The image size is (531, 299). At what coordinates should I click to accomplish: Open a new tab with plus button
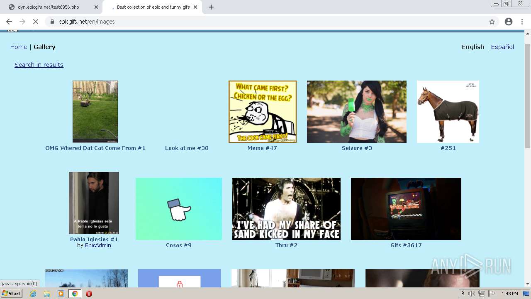[x=211, y=7]
